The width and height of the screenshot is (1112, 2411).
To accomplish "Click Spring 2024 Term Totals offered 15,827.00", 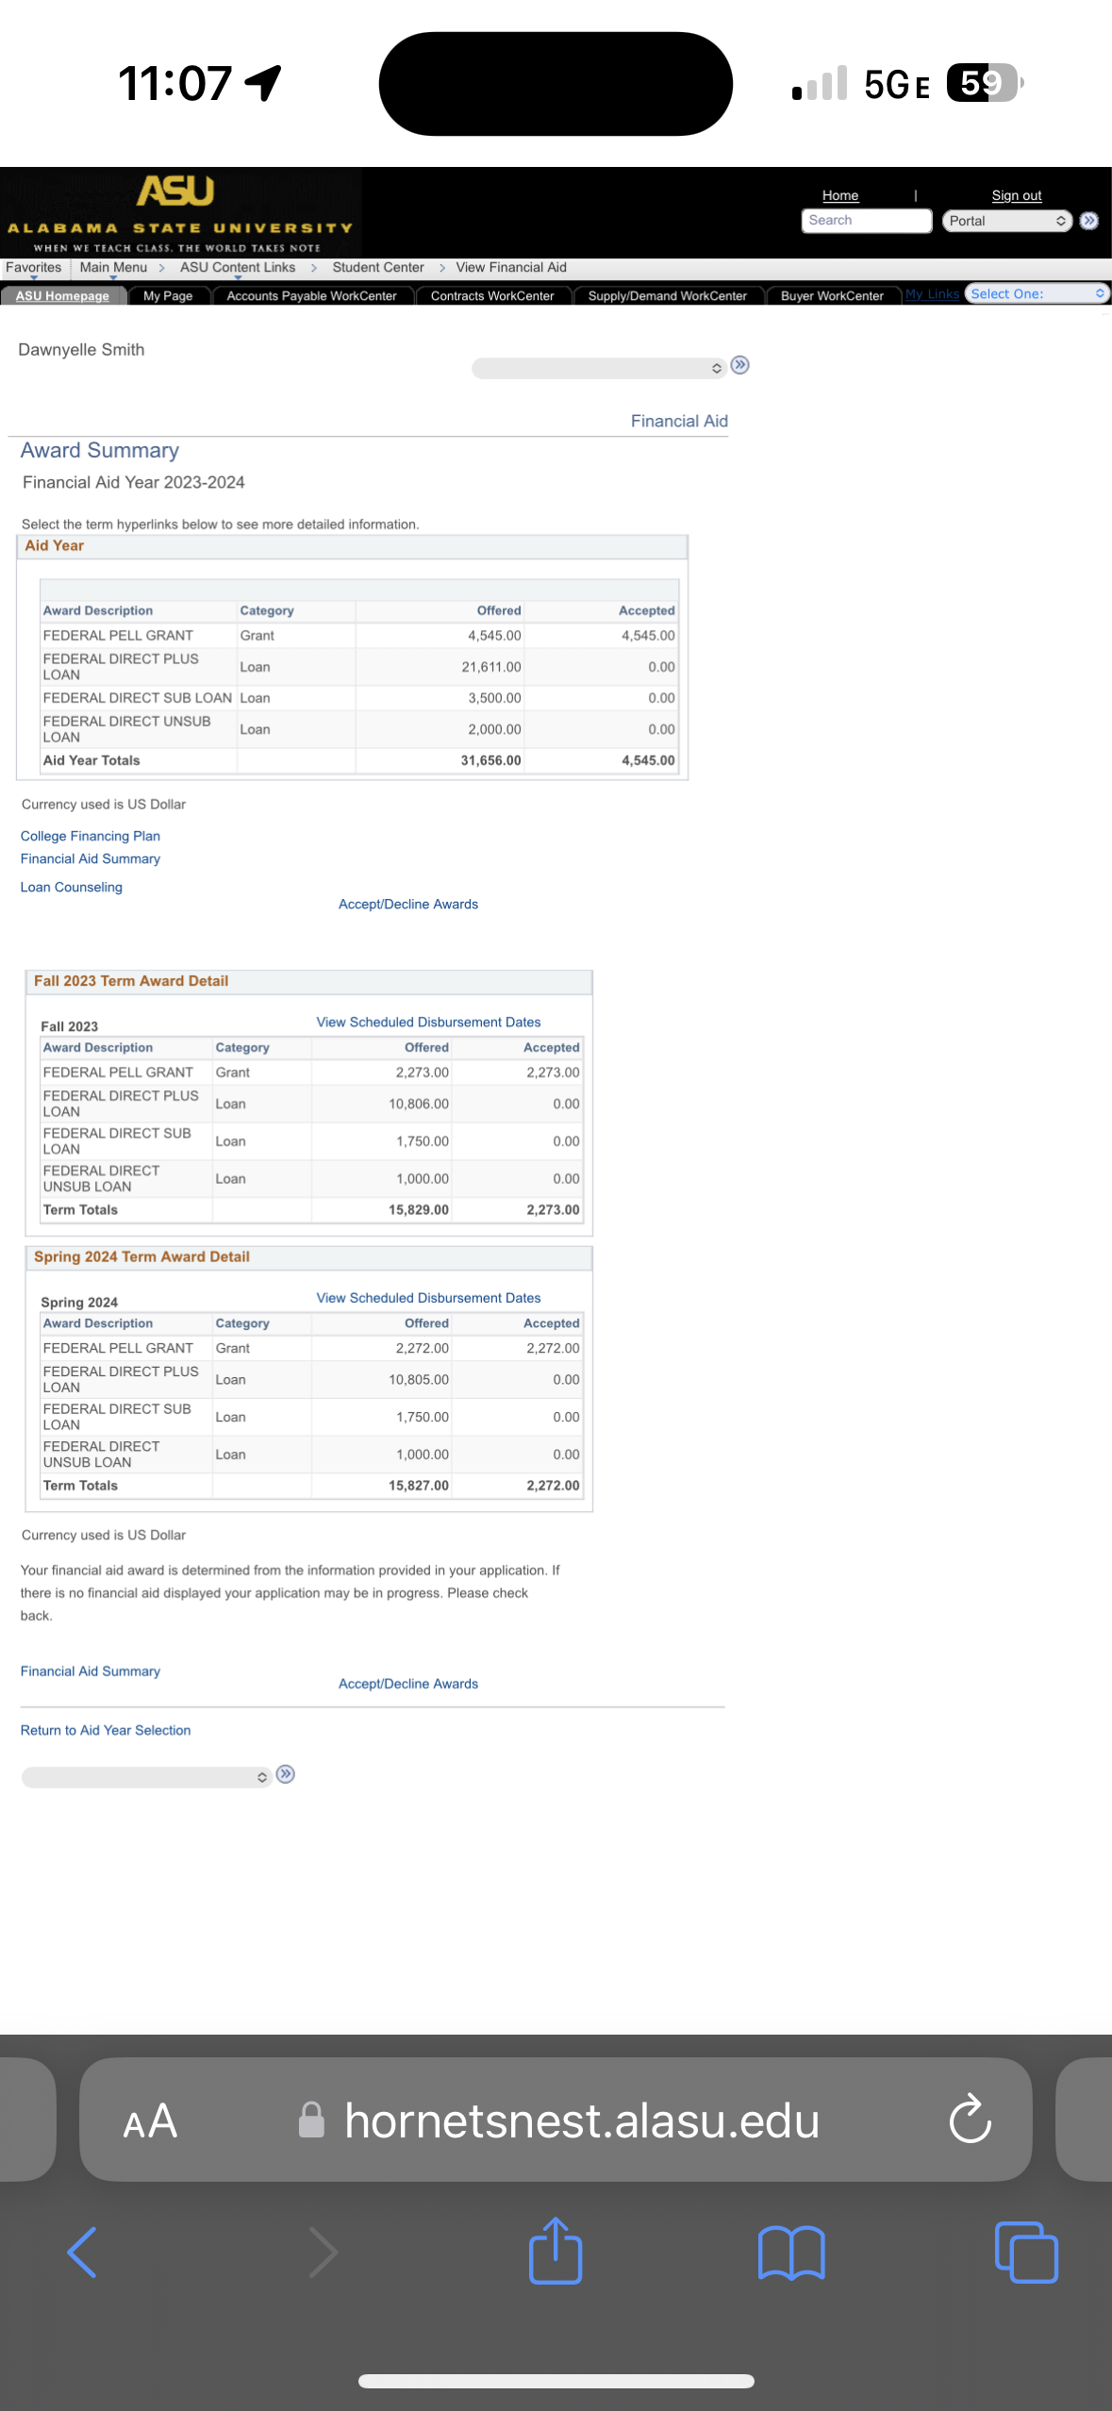I will coord(419,1485).
